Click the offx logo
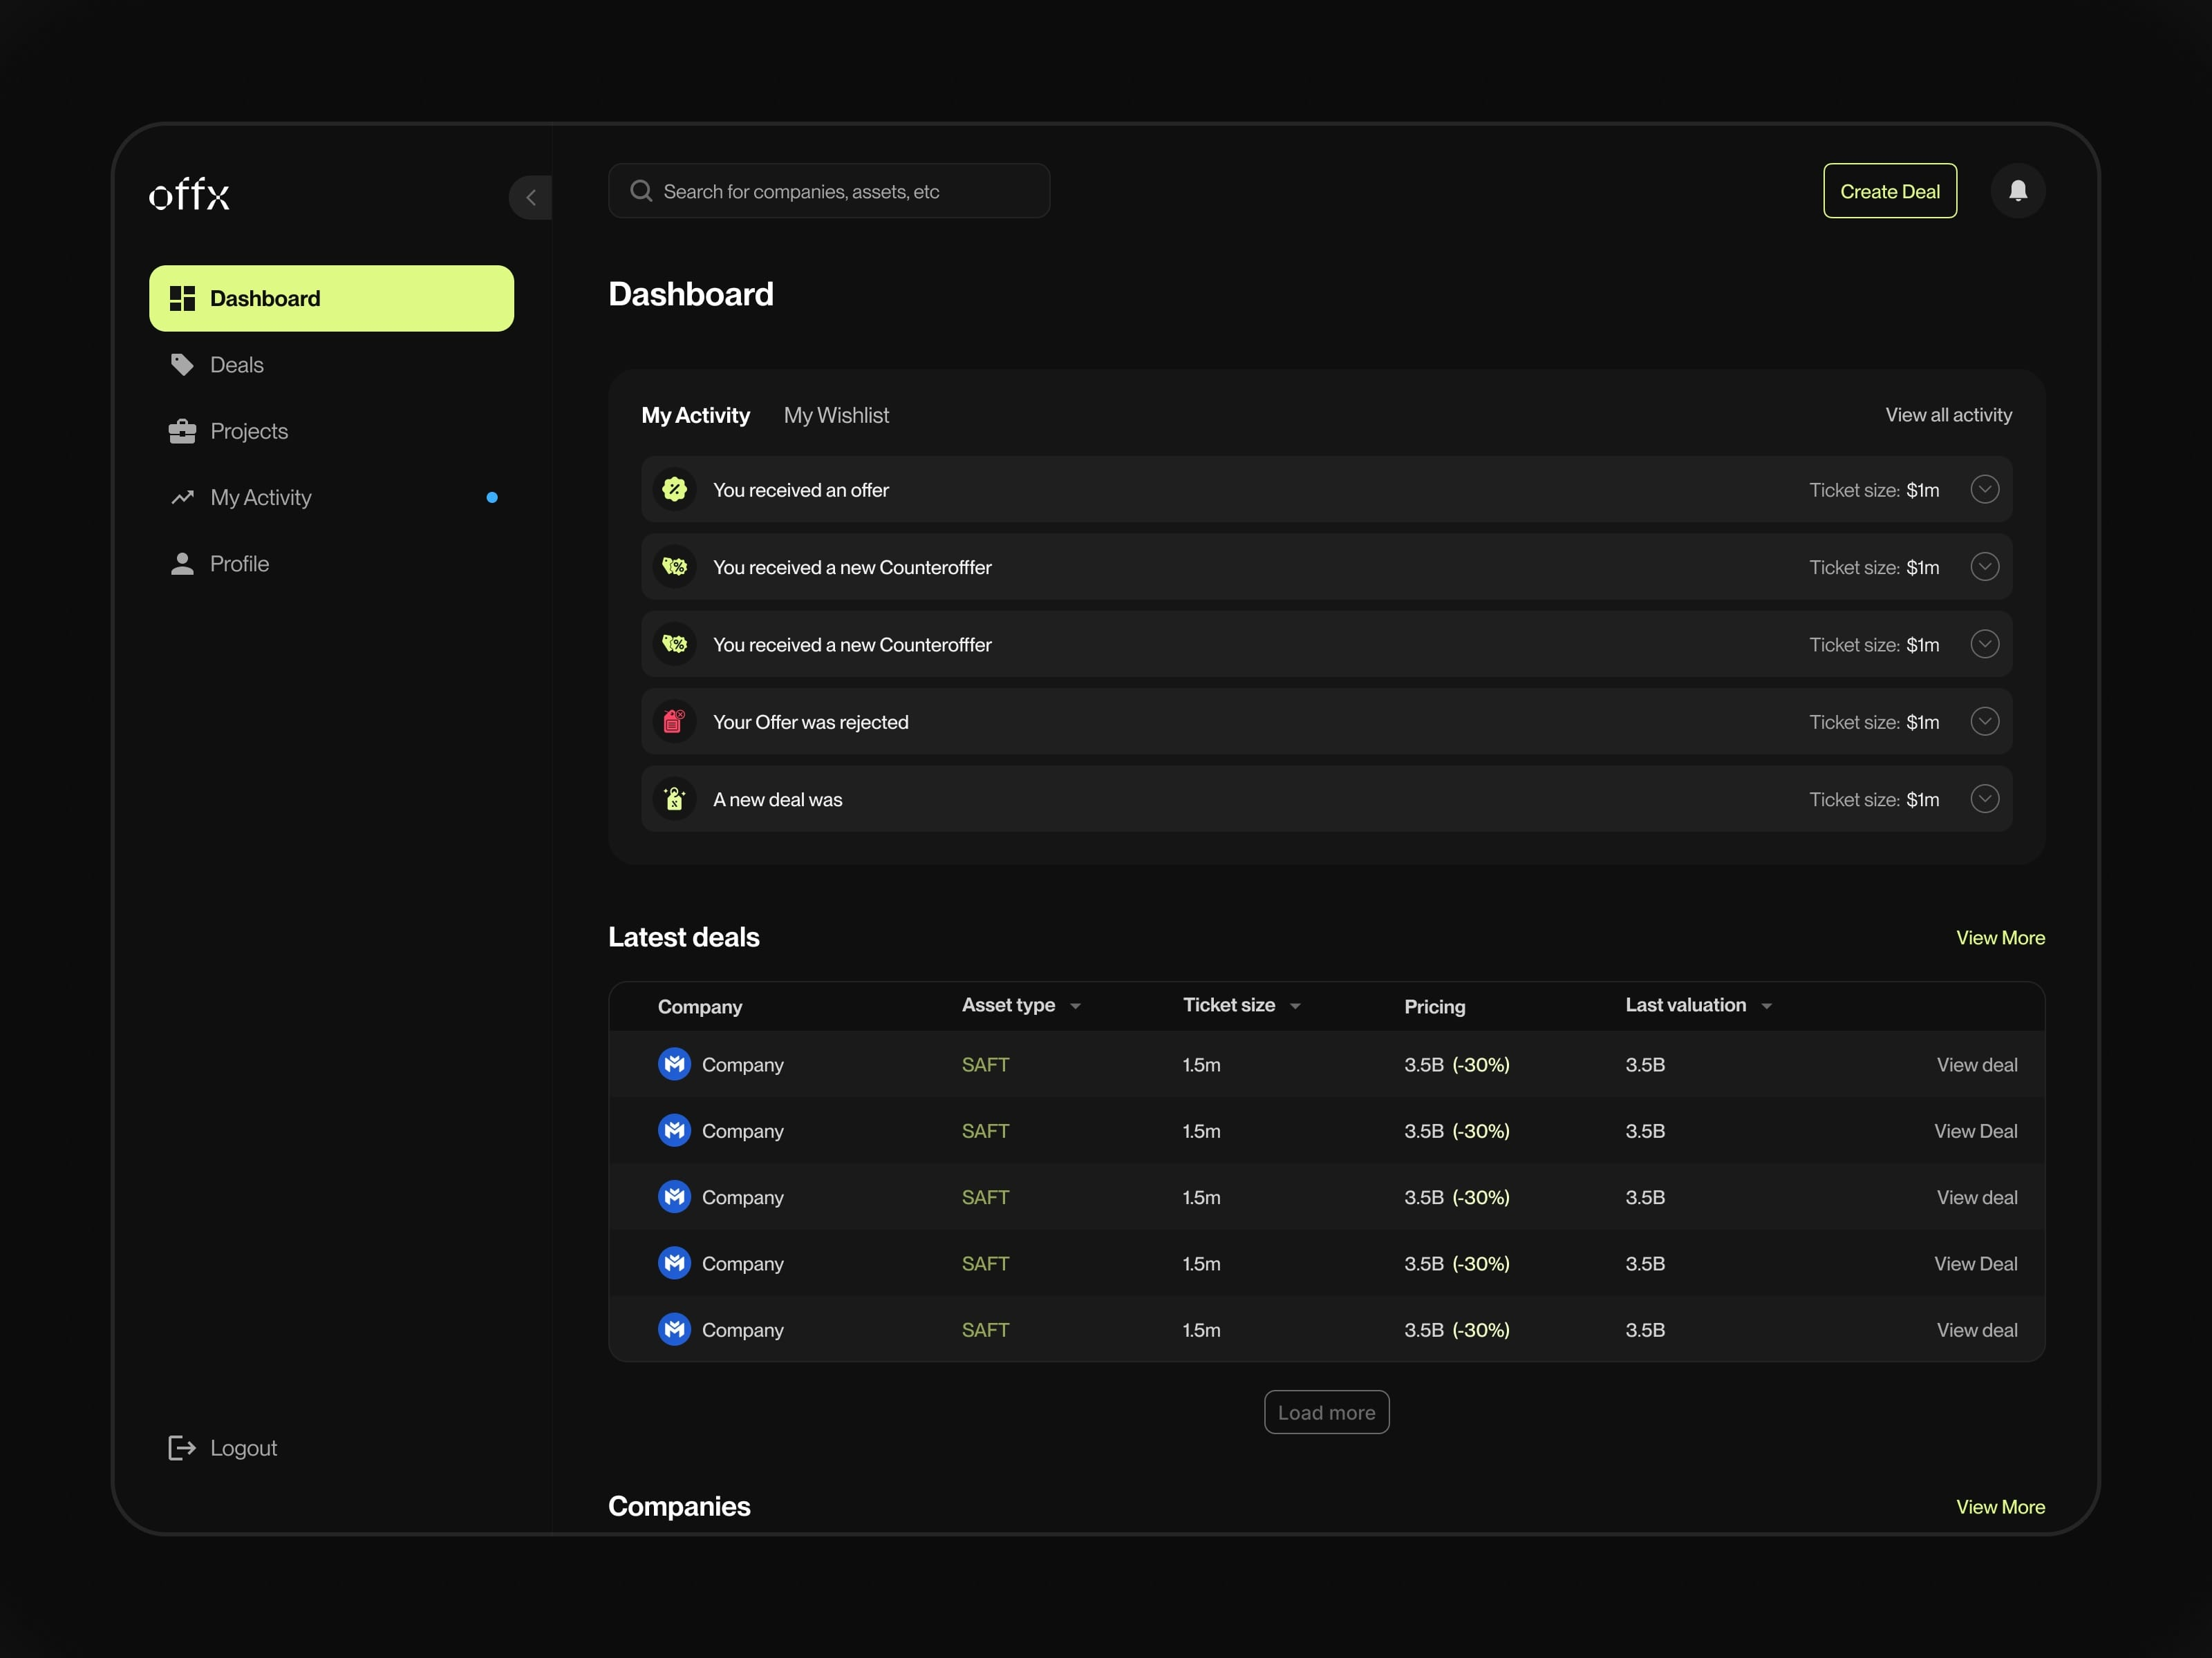Image resolution: width=2212 pixels, height=1658 pixels. pyautogui.click(x=189, y=194)
